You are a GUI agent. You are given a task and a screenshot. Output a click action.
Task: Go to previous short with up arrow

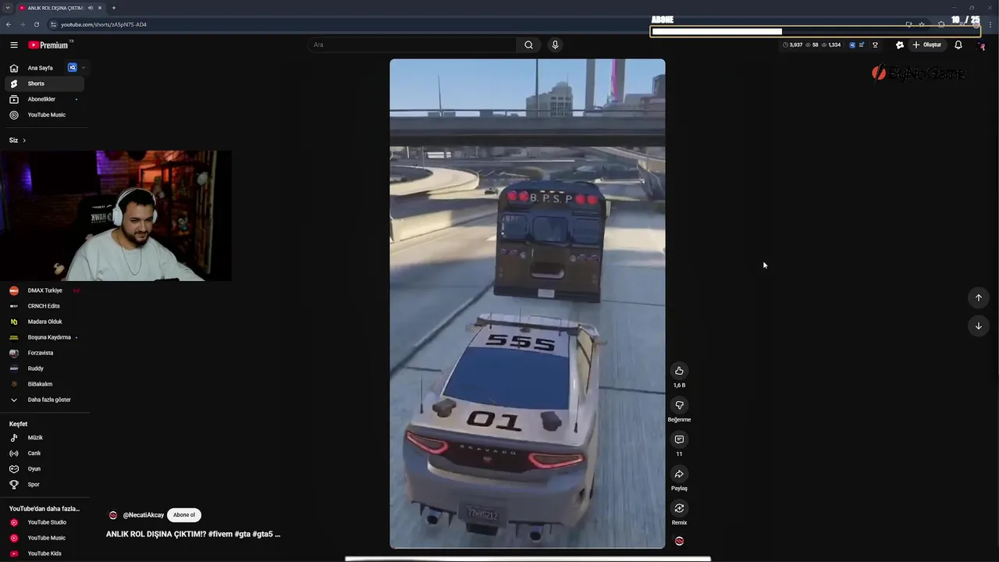(978, 297)
